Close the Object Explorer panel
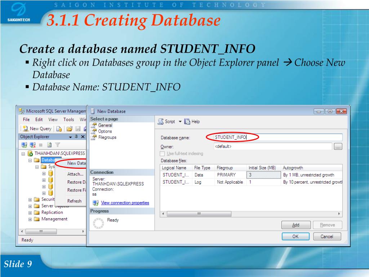This screenshot has height=277, width=369. tap(83, 137)
